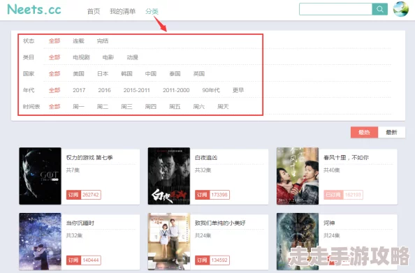
Task: Select 全部 in the 年代 row
Action: pyautogui.click(x=54, y=90)
